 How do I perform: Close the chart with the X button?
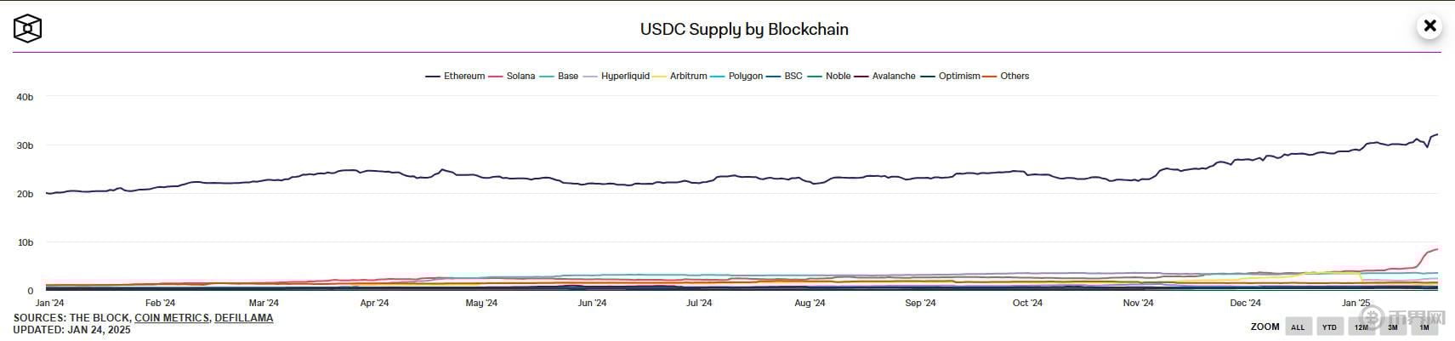click(x=1429, y=26)
